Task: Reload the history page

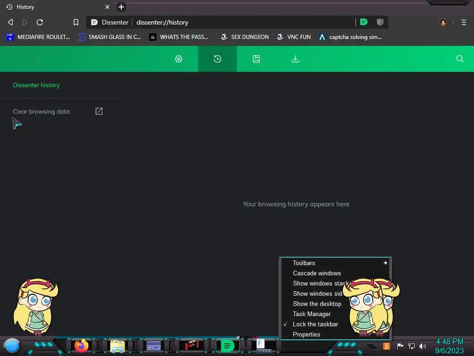Action: click(40, 22)
